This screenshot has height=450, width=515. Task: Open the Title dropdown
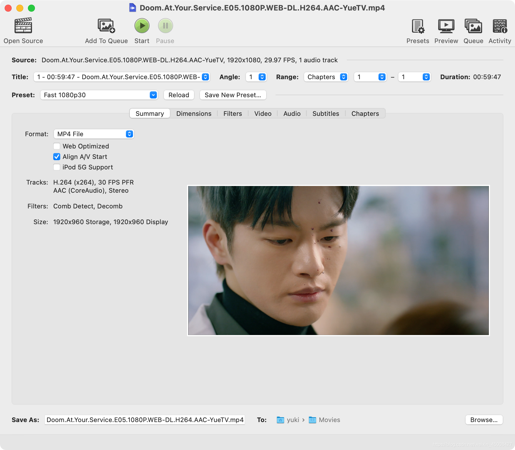(122, 77)
